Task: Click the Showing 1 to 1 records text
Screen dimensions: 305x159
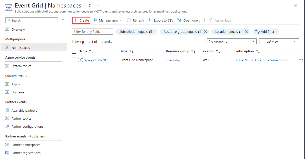Action: (92, 42)
